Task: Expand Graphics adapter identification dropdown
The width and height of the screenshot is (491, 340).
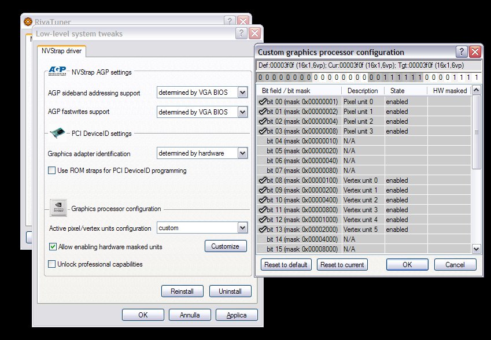Action: click(243, 153)
